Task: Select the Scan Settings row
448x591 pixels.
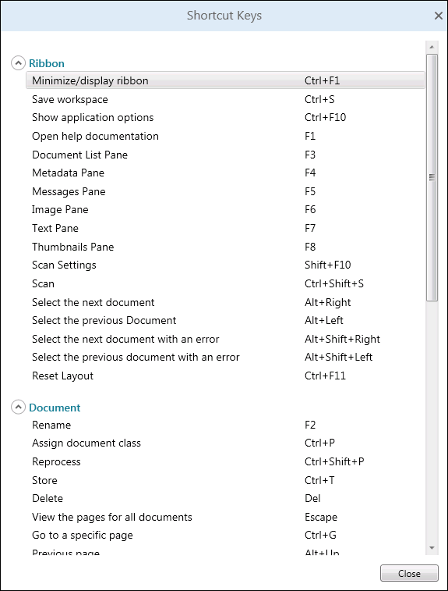Action: [225, 265]
